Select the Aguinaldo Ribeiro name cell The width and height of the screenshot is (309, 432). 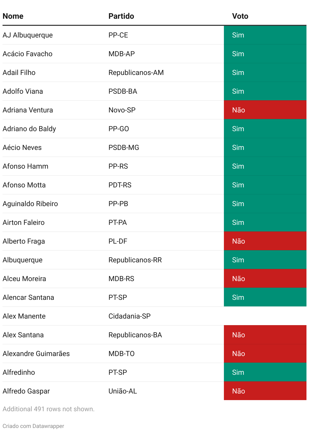30,204
